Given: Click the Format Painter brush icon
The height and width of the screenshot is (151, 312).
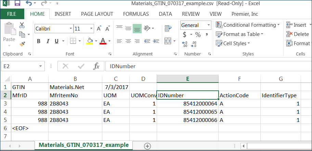Looking at the screenshot, I should (x=22, y=44).
